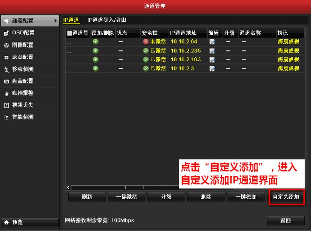Edit the channel at 10.16.2.235

pos(212,51)
